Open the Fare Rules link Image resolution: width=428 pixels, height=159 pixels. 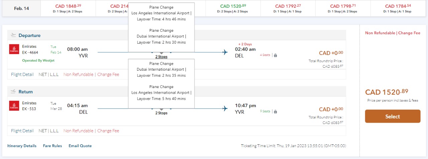pyautogui.click(x=52, y=146)
